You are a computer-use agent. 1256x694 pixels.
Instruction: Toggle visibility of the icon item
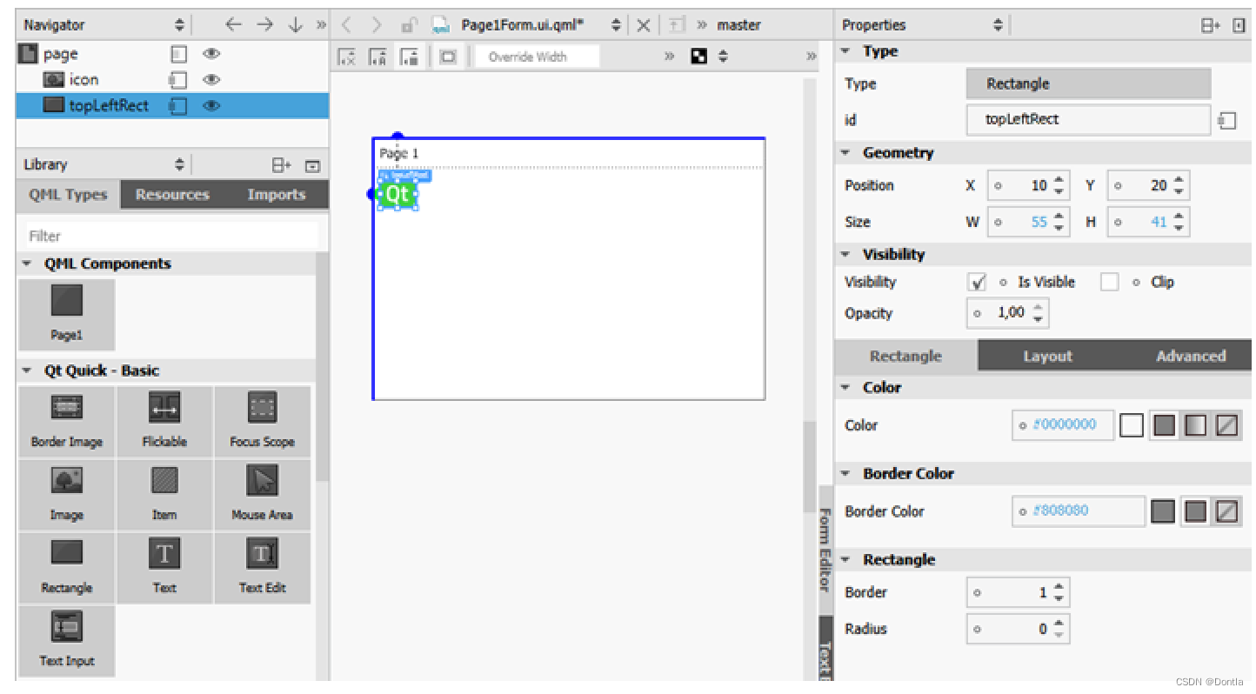pyautogui.click(x=210, y=80)
